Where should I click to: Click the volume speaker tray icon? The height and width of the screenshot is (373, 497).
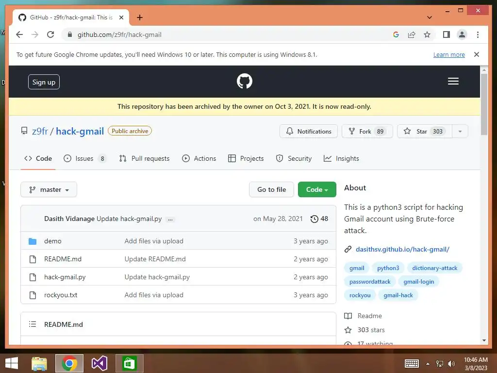click(451, 363)
